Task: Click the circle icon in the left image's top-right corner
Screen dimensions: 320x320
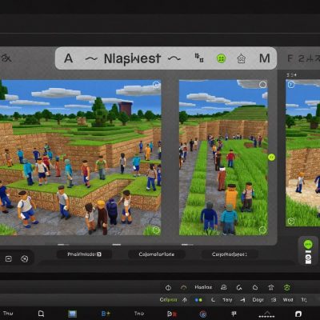Action: (156, 85)
